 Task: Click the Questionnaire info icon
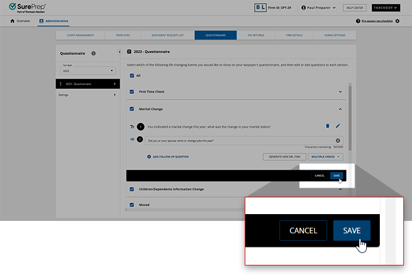[94, 53]
